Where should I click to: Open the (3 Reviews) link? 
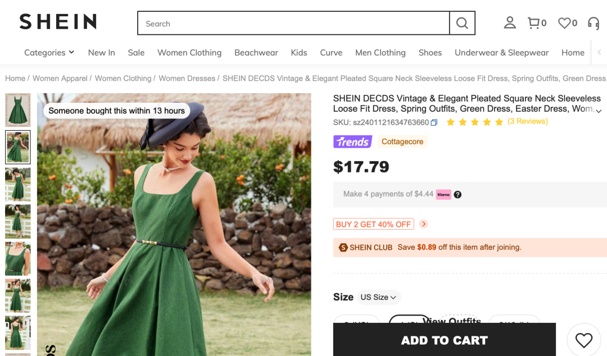click(527, 121)
